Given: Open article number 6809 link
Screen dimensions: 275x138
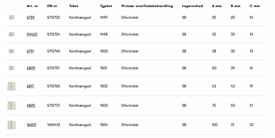Looking at the screenshot, I should click(x=31, y=68).
